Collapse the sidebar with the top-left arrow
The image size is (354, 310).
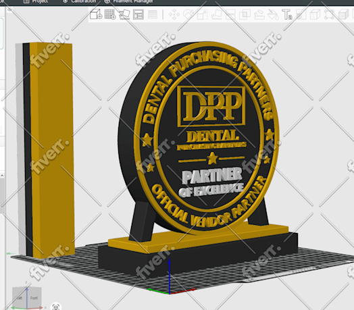coord(9,9)
